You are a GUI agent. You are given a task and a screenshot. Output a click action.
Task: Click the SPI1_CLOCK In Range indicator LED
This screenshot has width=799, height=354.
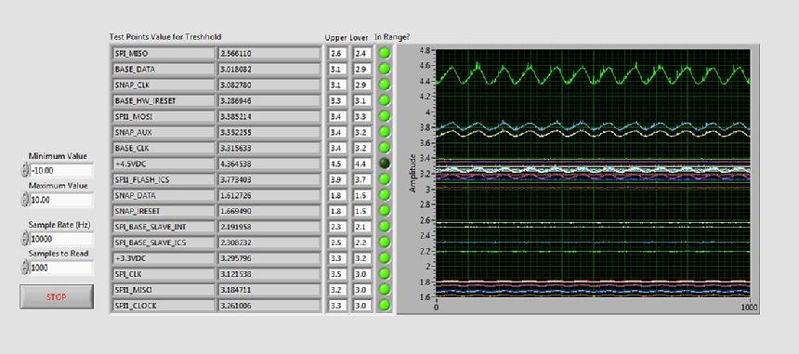385,306
